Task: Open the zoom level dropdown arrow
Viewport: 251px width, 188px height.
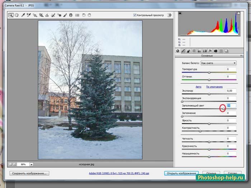Action: pyautogui.click(x=32, y=164)
